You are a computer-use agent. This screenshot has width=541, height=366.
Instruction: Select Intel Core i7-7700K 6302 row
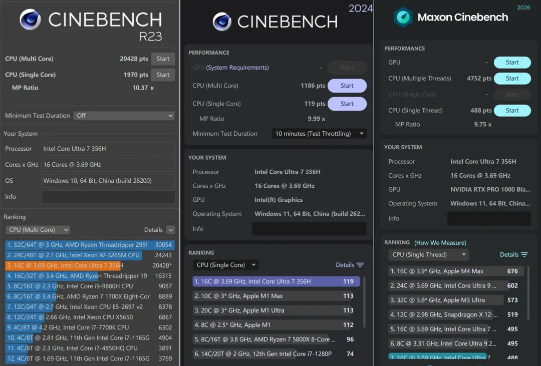point(90,327)
